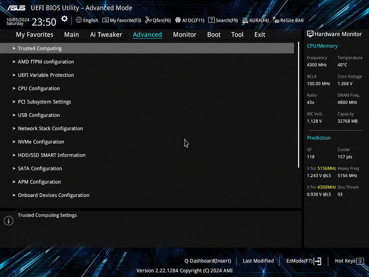Switch to the Exit tab
Viewport: 369px width, 277px height.
click(x=260, y=35)
